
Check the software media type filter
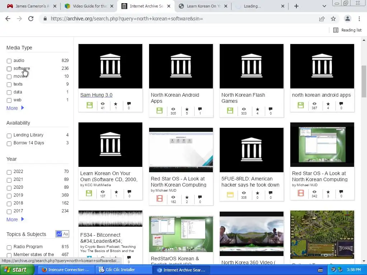click(9, 69)
